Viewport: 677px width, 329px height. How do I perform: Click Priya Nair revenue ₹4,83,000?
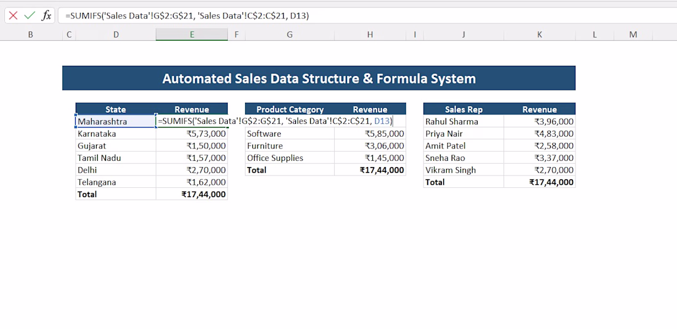[539, 134]
